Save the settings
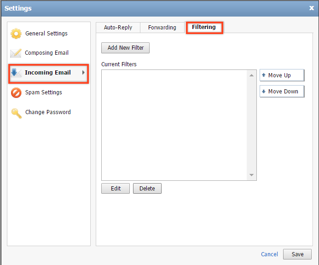319x265 pixels. click(x=297, y=254)
